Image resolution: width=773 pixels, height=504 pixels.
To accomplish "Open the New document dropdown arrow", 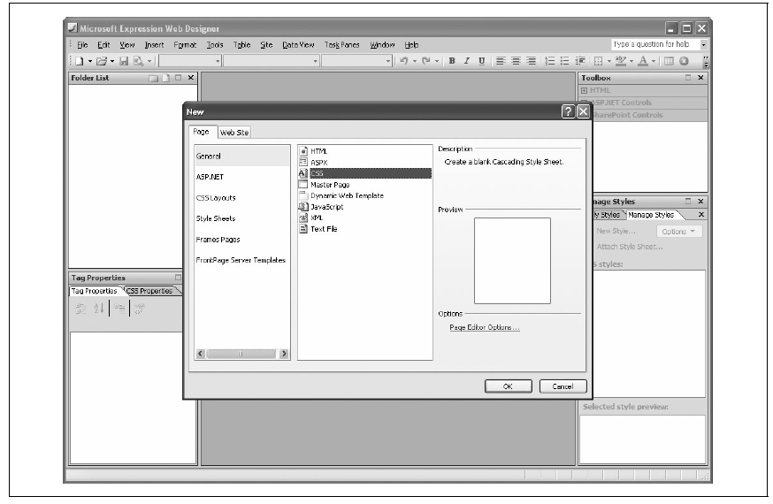I will [90, 61].
